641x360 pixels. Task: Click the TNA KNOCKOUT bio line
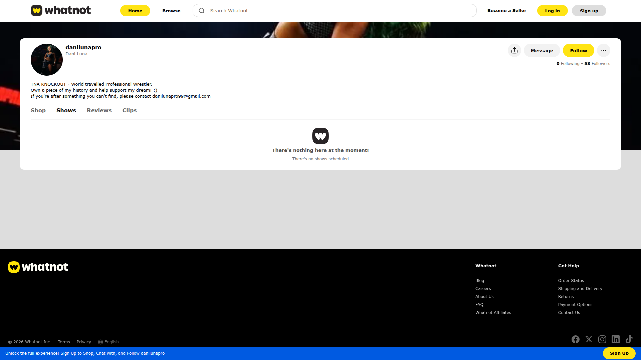(91, 84)
